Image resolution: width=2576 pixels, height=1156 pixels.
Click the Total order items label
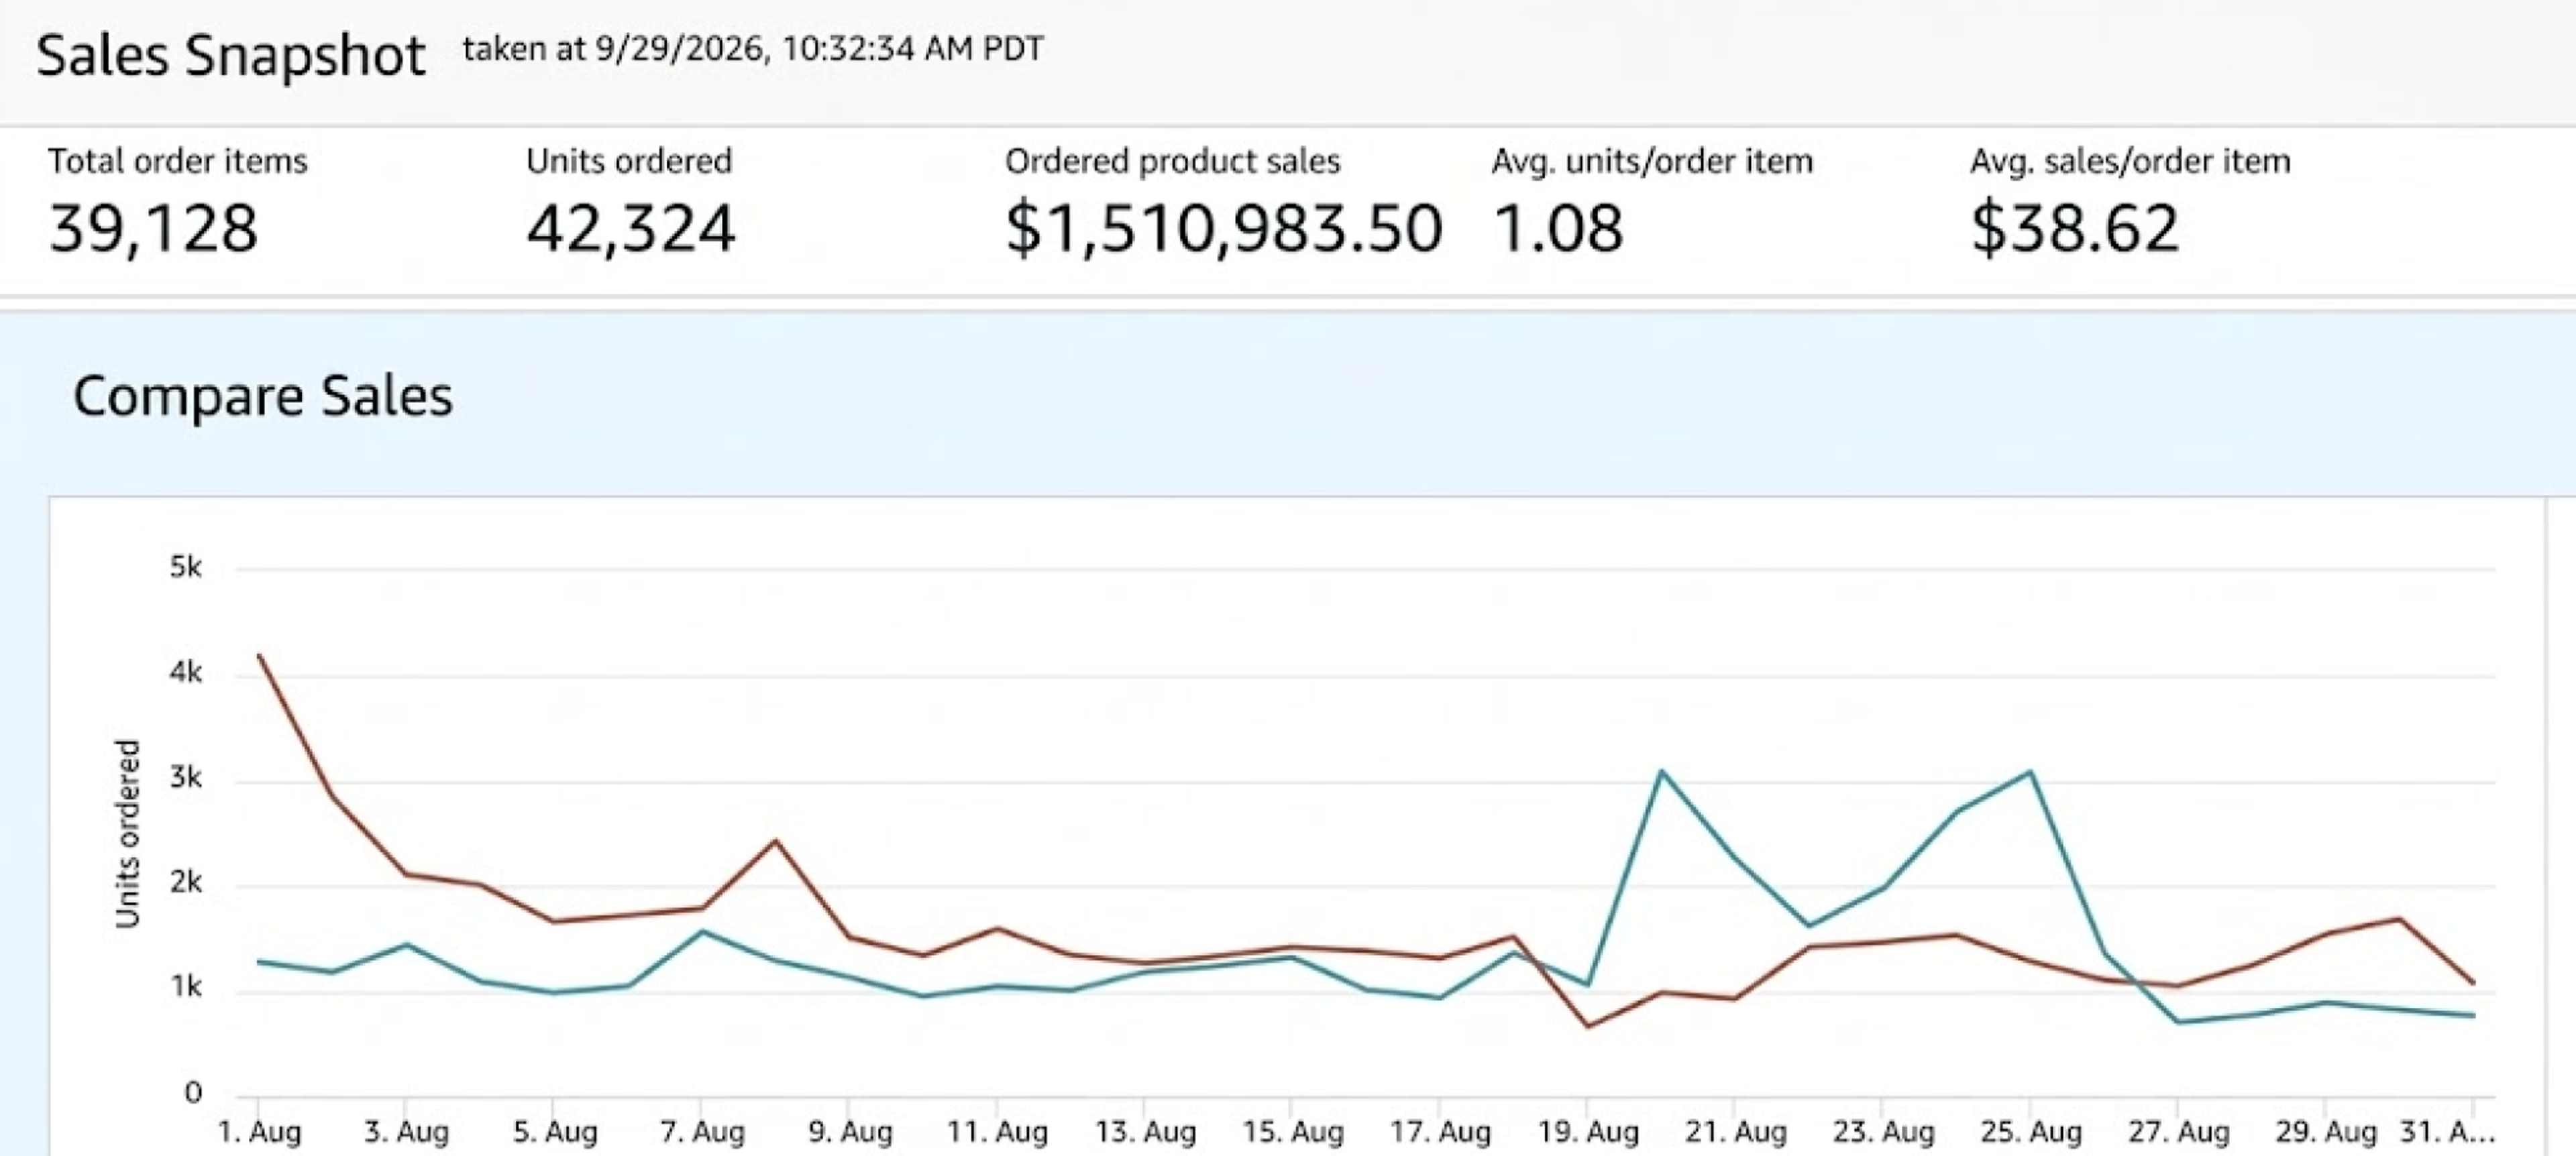178,161
